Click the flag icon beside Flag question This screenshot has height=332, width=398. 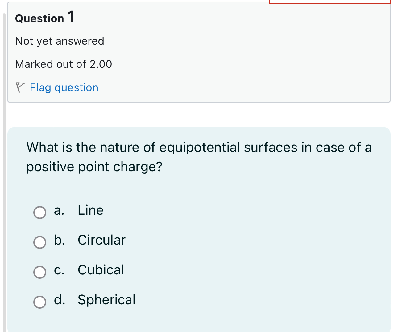tap(20, 87)
